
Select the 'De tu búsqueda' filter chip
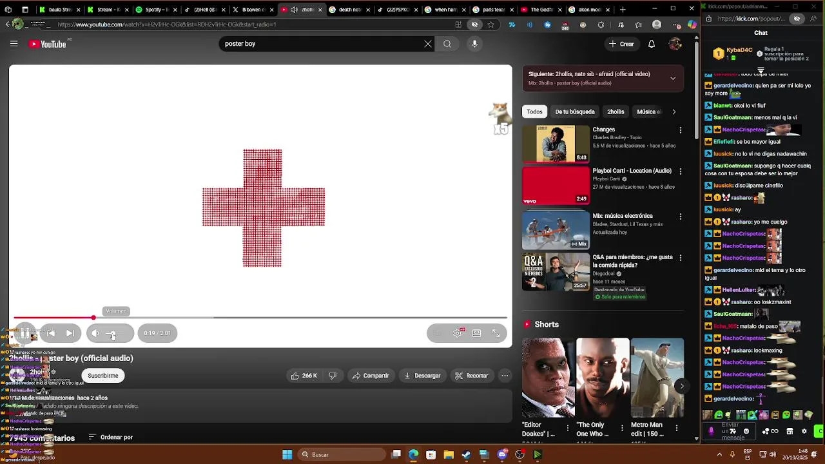click(x=575, y=111)
